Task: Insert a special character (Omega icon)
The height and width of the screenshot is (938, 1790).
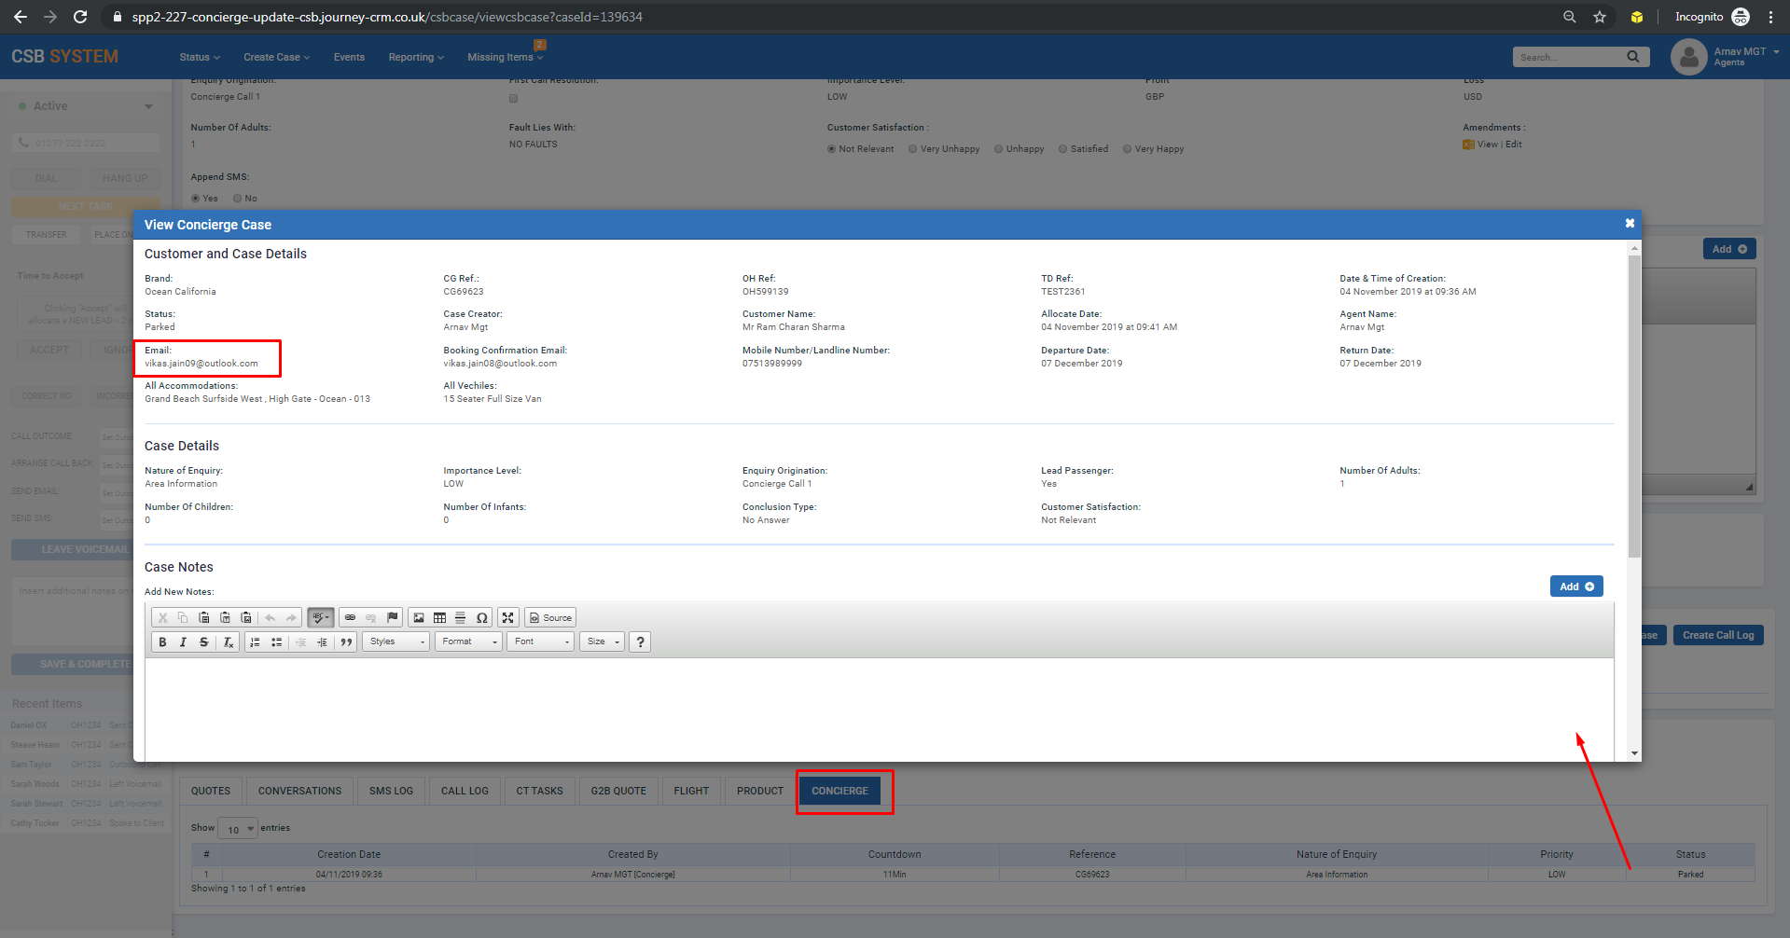Action: (x=481, y=617)
